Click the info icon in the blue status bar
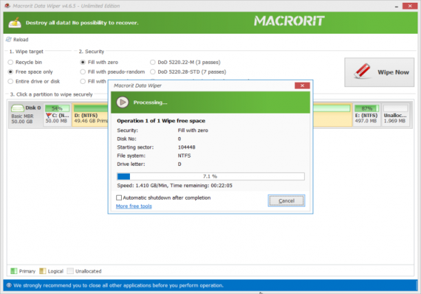The image size is (421, 294). pyautogui.click(x=9, y=285)
